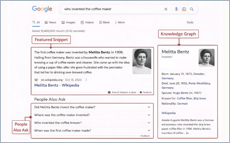Click the About featured snippet link
This screenshot has height=143, width=230.
[x=124, y=92]
